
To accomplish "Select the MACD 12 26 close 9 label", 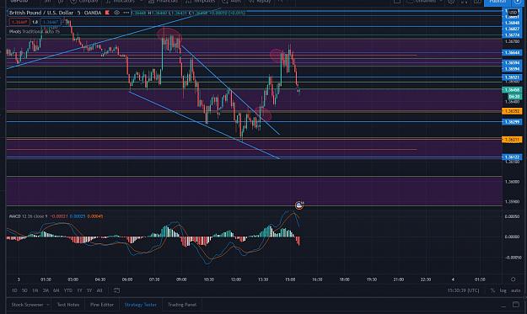I will (x=28, y=216).
